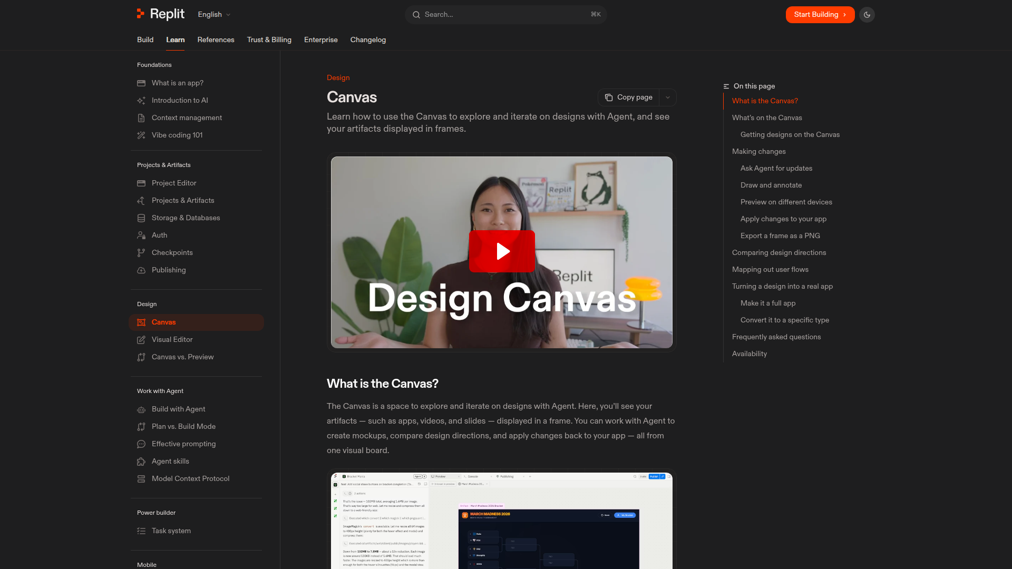
Task: Click the 'What is an app?' icon
Action: [141, 83]
